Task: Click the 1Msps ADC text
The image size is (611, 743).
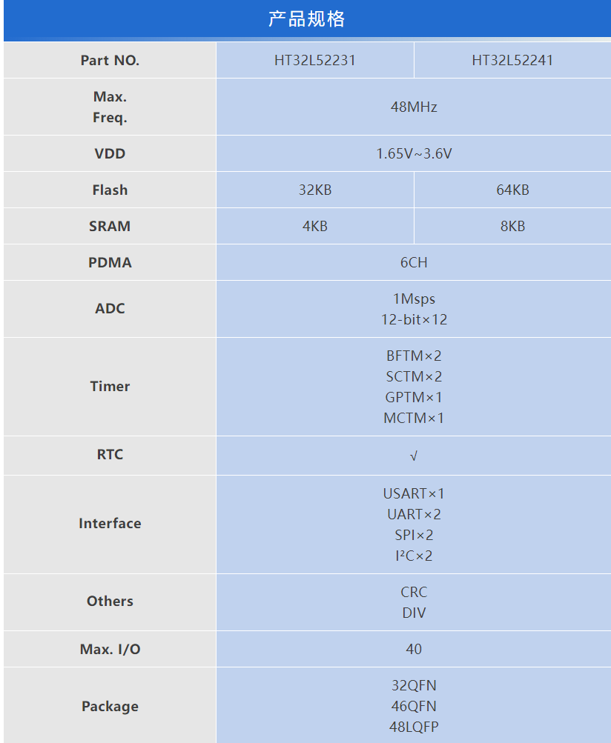Action: click(x=414, y=299)
